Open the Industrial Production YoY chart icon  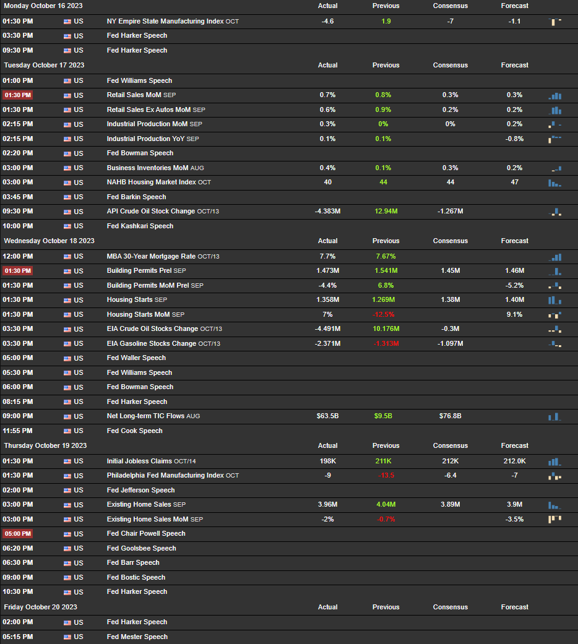[554, 139]
